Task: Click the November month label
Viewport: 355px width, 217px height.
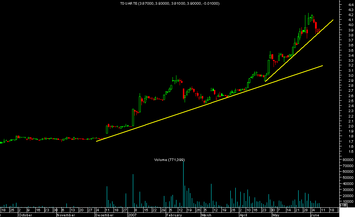Action: [x=66, y=215]
